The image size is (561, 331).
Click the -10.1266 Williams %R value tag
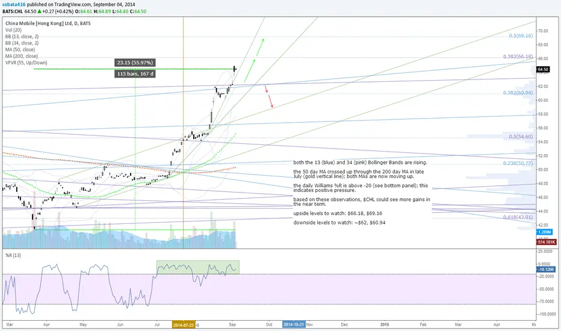[546, 270]
